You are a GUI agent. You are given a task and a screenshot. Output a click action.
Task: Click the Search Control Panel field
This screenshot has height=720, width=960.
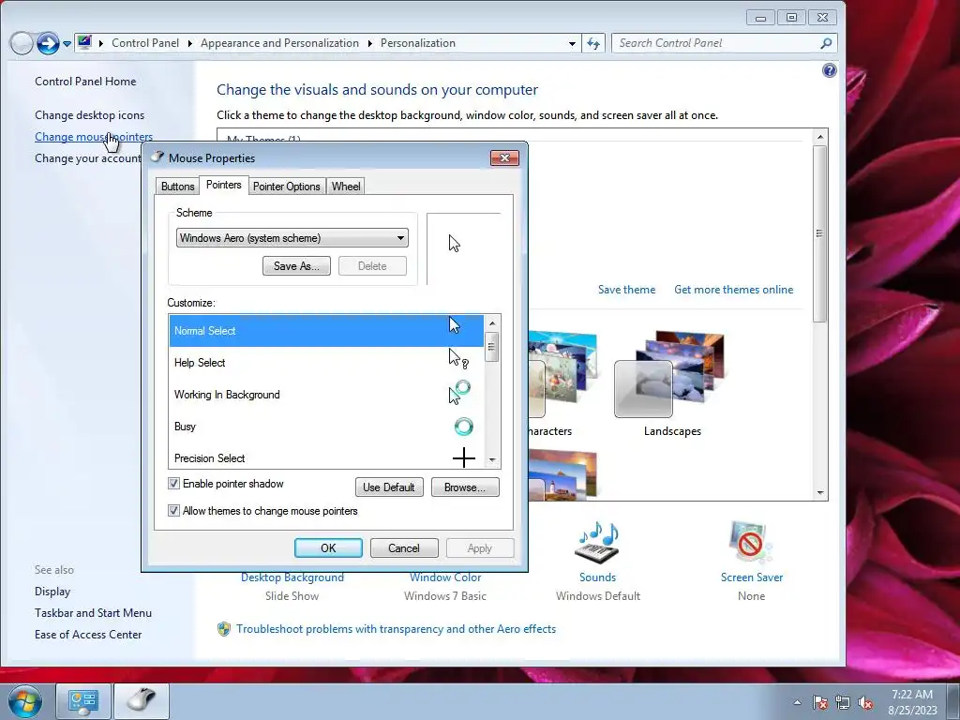[x=725, y=43]
